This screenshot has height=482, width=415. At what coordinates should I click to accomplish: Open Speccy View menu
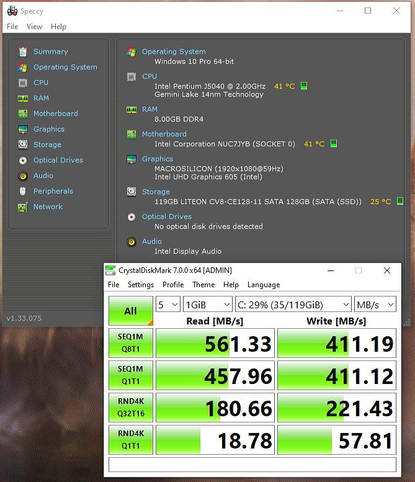click(34, 27)
